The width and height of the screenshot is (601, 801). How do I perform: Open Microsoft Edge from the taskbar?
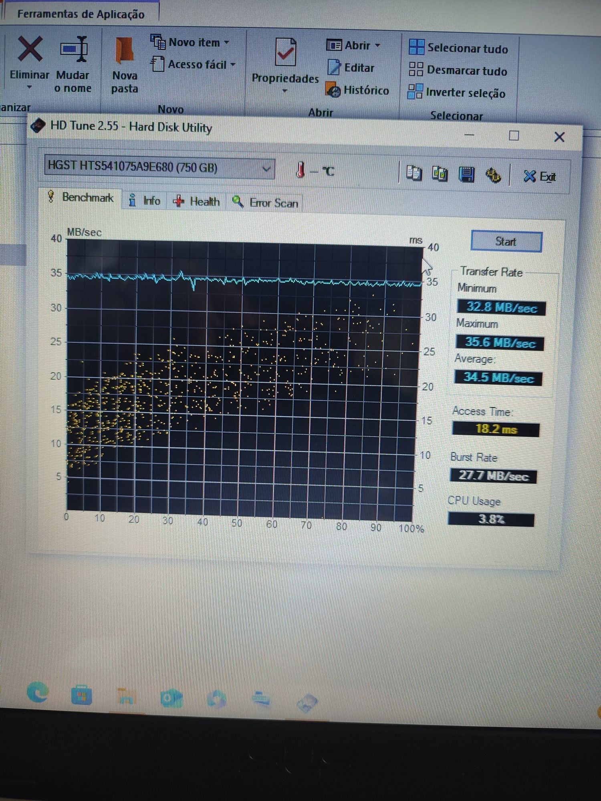(x=38, y=692)
